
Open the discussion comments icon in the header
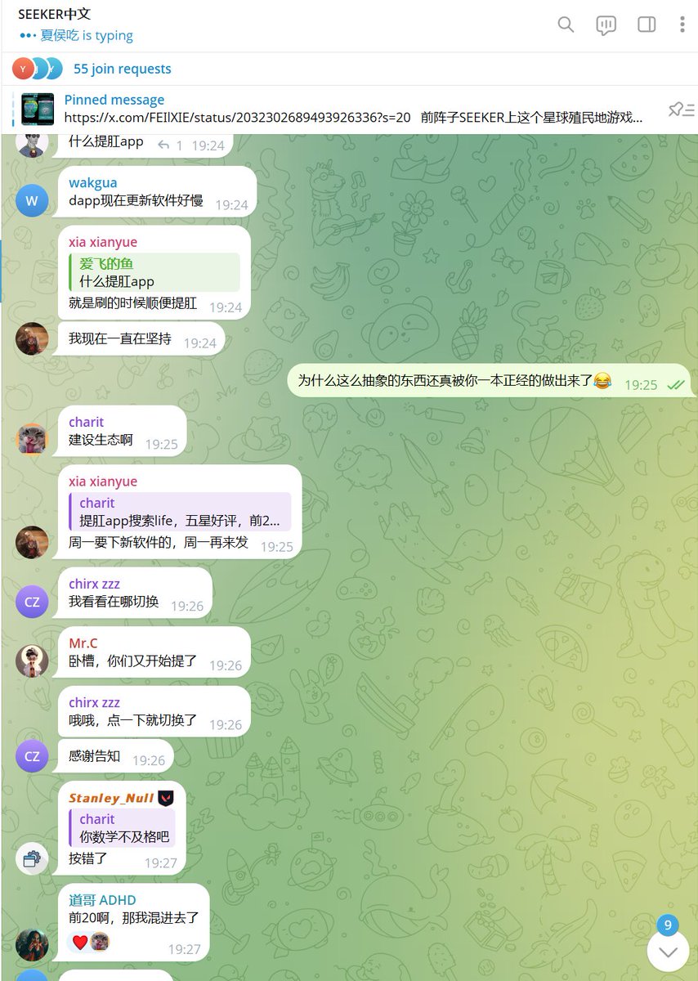pos(606,25)
